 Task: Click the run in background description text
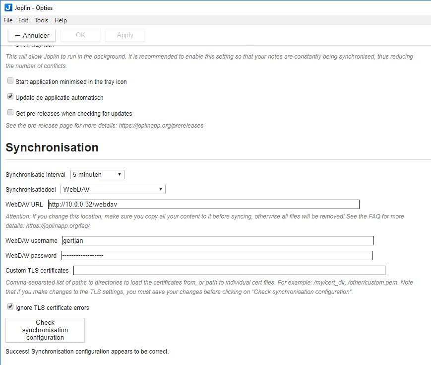point(209,61)
